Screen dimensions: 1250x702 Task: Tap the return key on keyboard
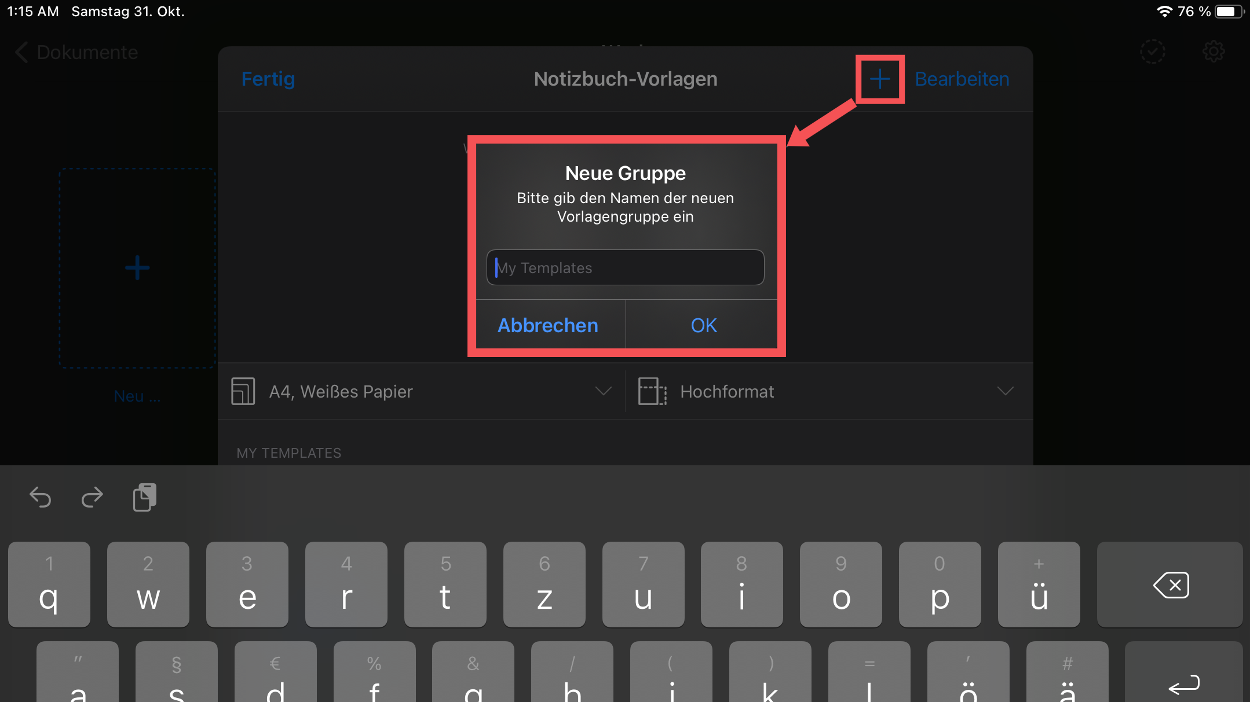point(1183,684)
